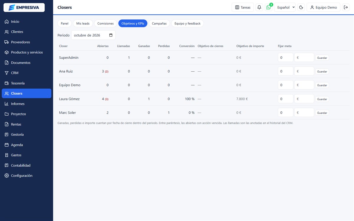The image size is (354, 221).
Task: Click the Proveedores truck icon
Action: tap(7, 42)
